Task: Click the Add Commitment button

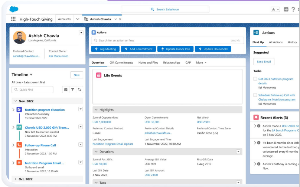Action: click(138, 49)
